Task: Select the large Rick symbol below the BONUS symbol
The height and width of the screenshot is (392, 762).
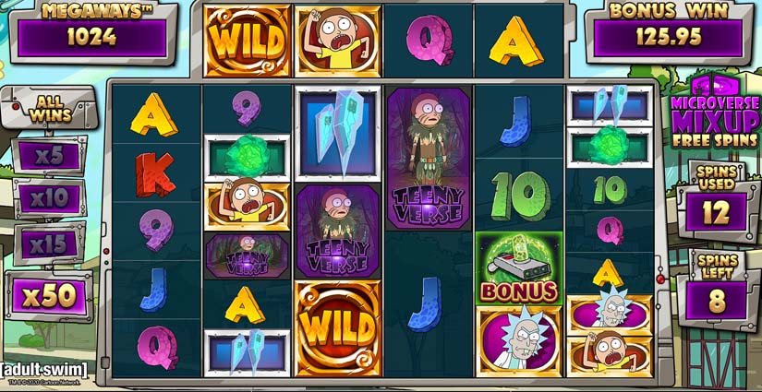Action: tap(518, 341)
